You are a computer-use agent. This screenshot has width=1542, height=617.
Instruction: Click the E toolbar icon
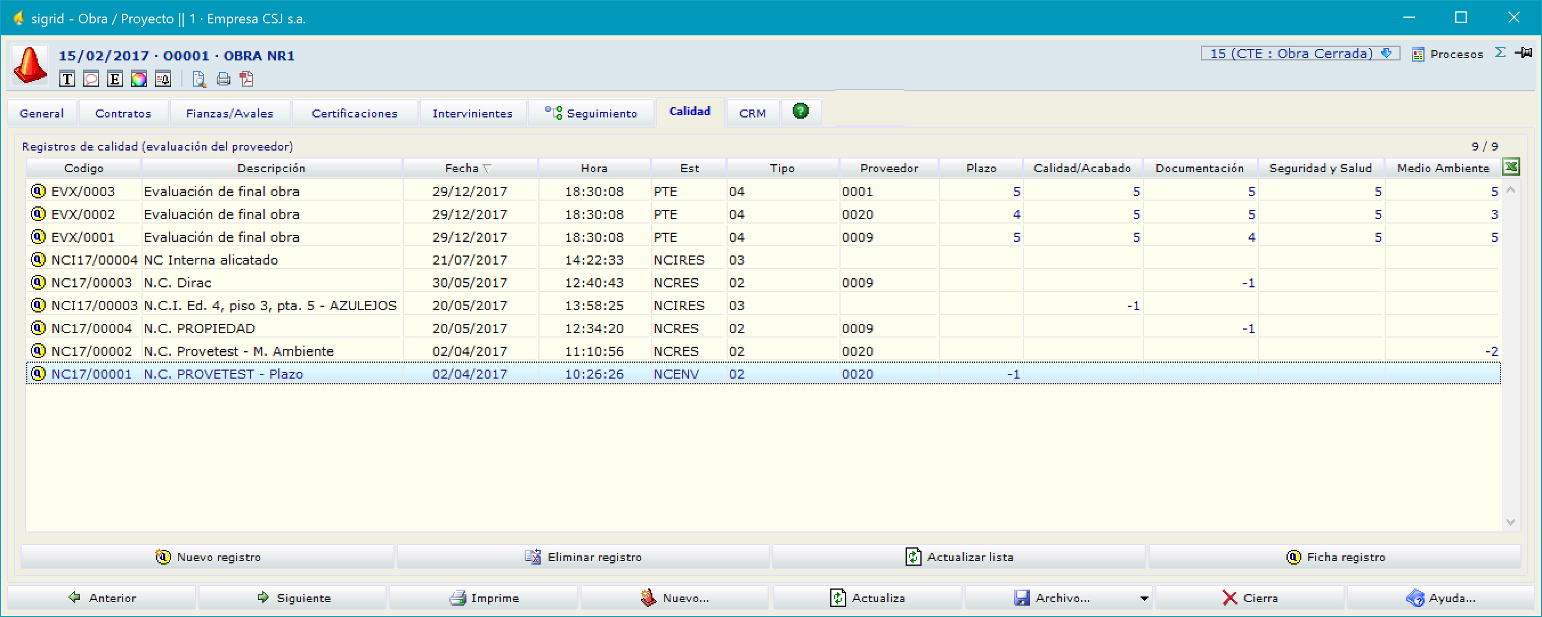point(115,79)
